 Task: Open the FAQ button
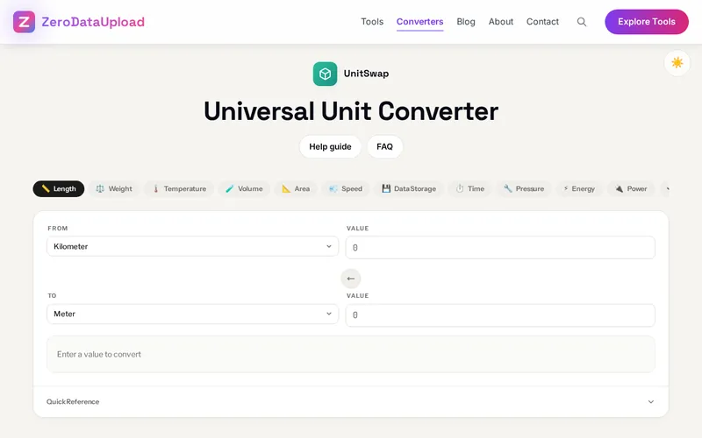tap(384, 146)
